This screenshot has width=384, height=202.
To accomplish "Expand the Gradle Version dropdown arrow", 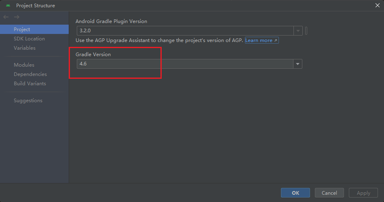I will [x=298, y=64].
